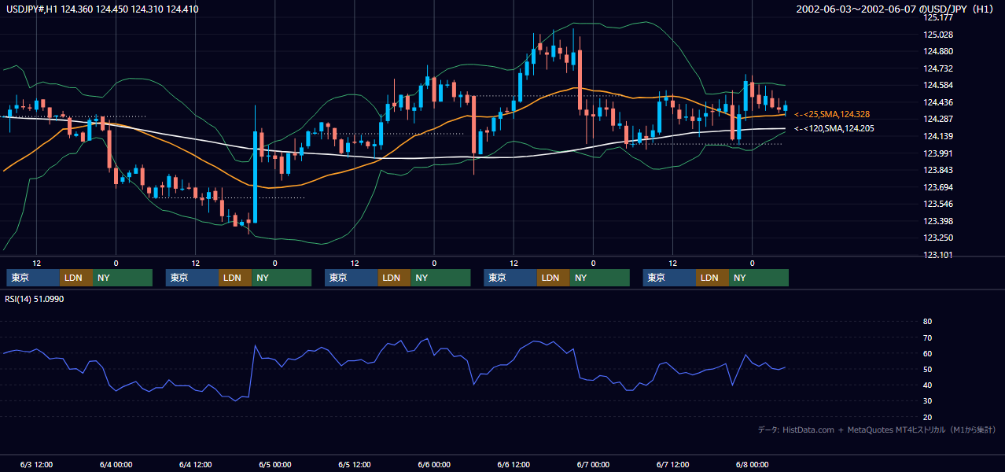Click price axis label 123.250
This screenshot has height=472, width=1005.
click(x=938, y=238)
